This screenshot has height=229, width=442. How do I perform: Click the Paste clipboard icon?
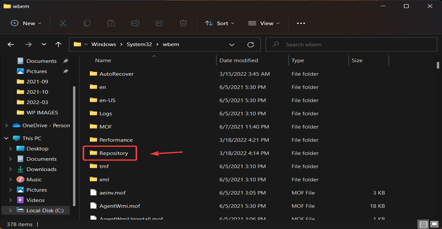111,23
